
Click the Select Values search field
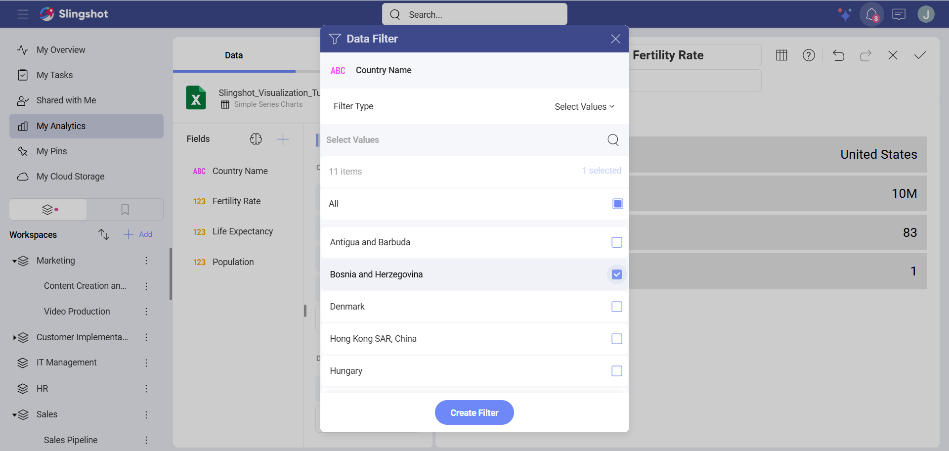click(465, 140)
